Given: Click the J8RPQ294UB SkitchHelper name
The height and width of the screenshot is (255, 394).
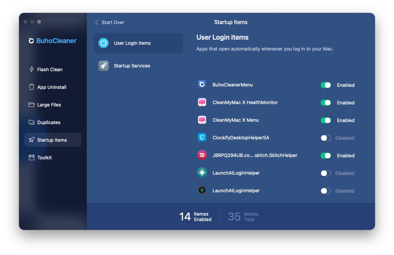Looking at the screenshot, I should click(x=255, y=155).
